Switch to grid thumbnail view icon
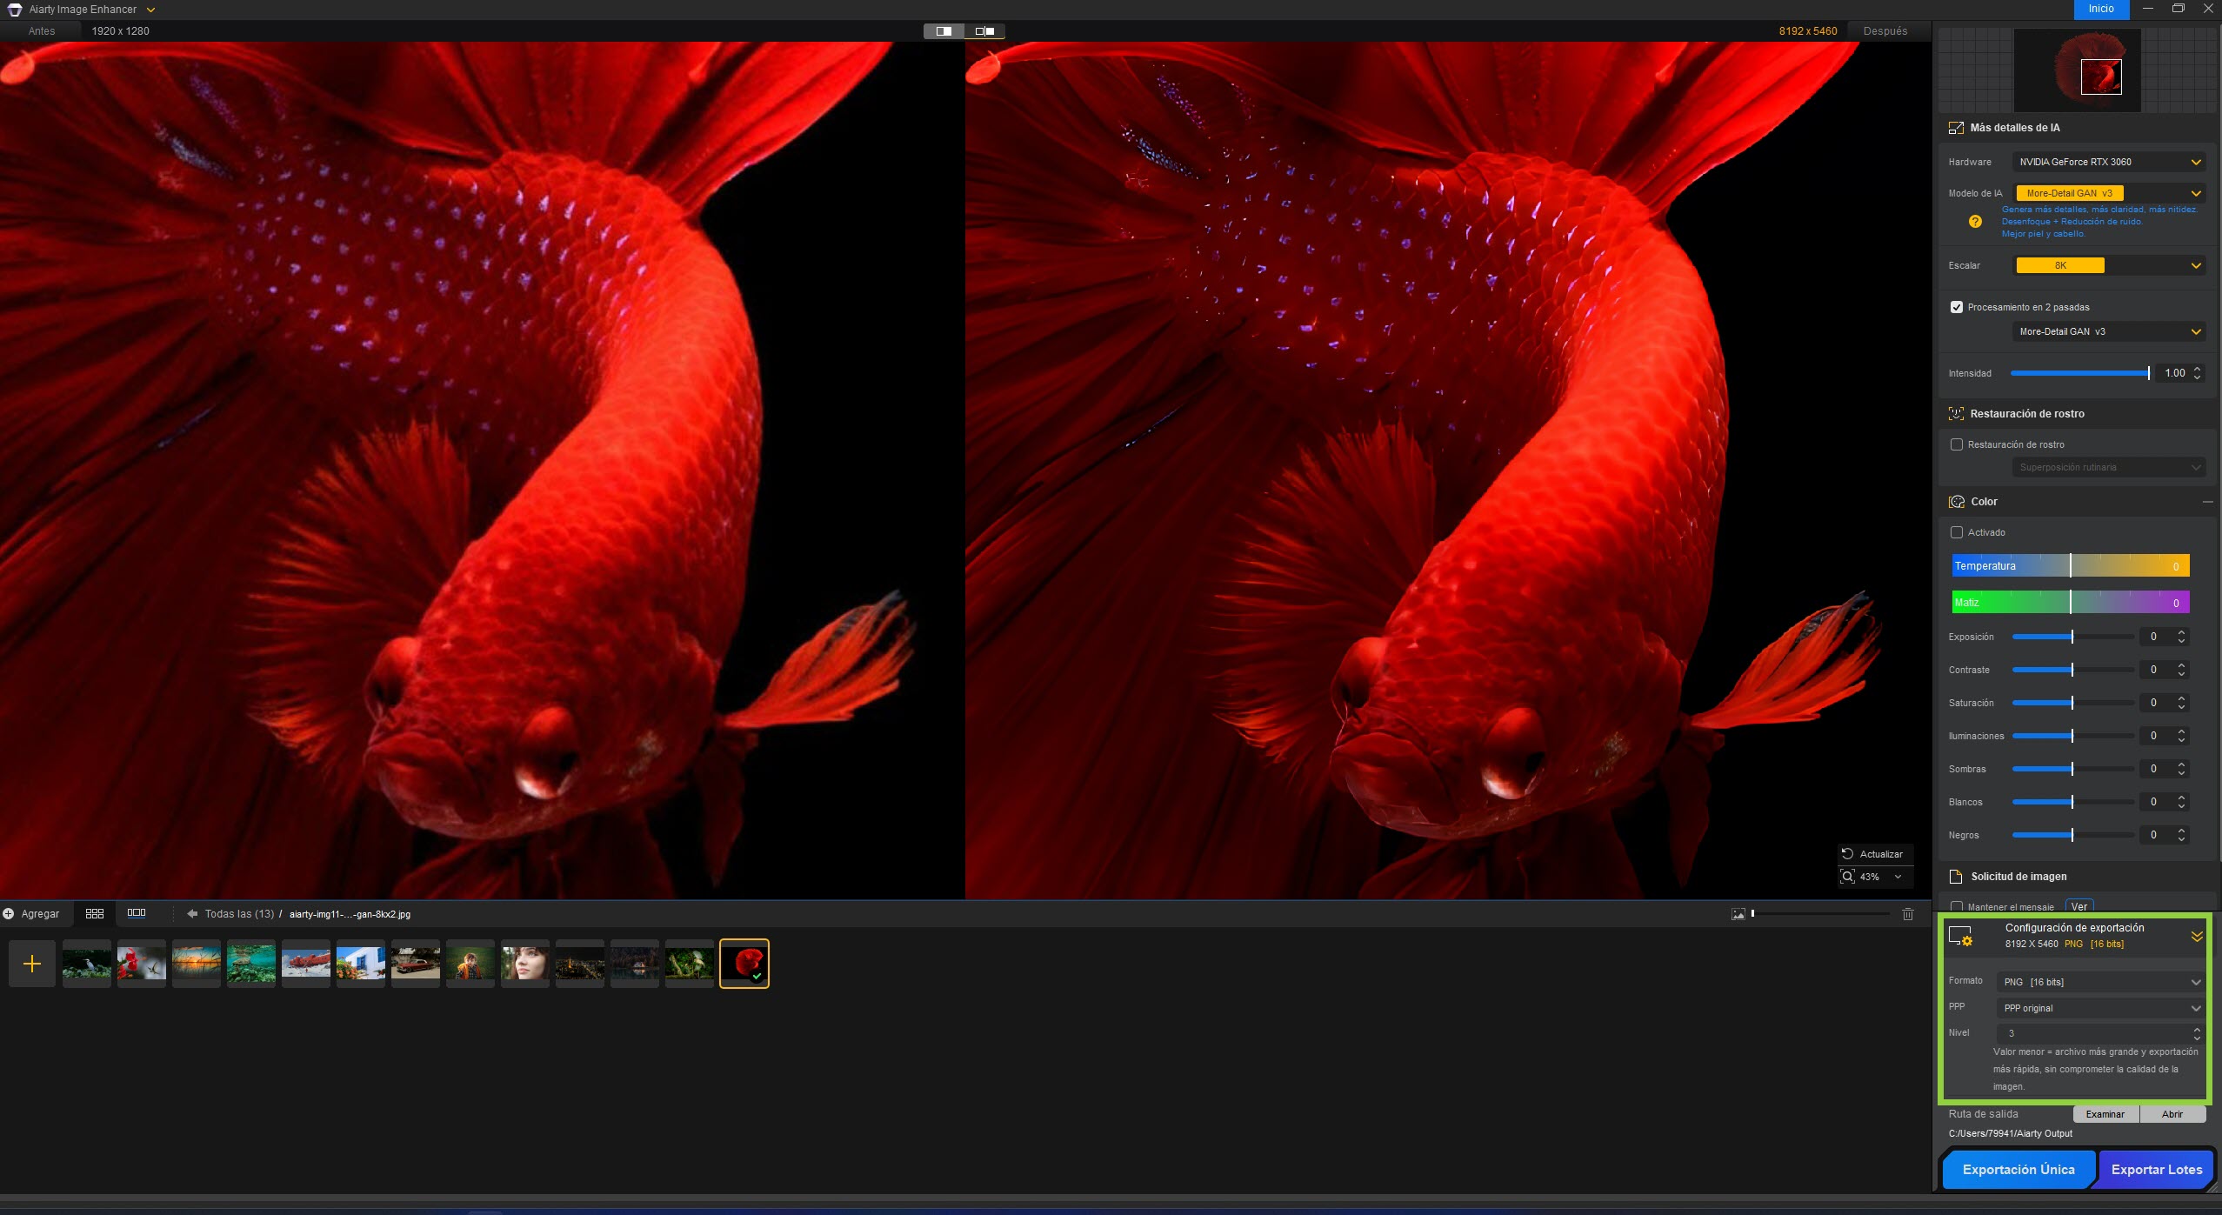The height and width of the screenshot is (1215, 2222). tap(95, 913)
